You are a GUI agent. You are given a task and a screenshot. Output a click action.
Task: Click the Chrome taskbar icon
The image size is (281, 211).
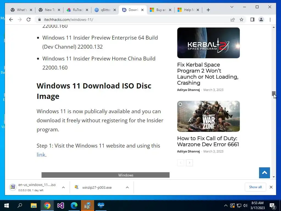47,206
